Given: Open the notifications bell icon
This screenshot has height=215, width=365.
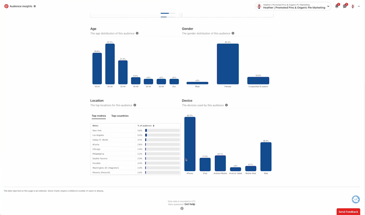Looking at the screenshot, I should coord(337,6).
